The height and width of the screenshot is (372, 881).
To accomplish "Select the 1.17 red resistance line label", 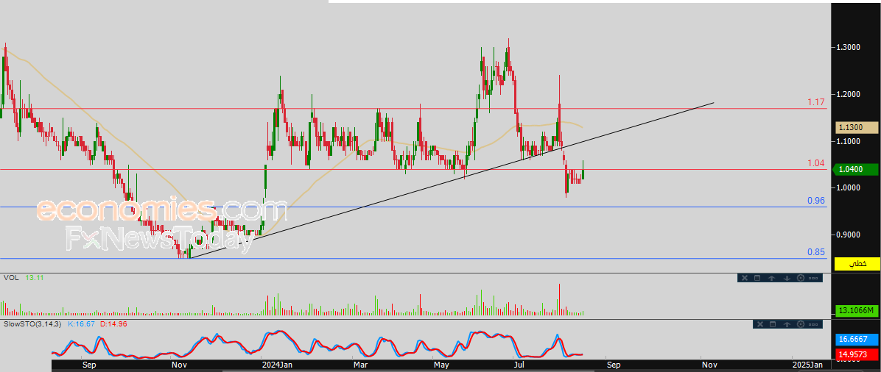I will (x=815, y=102).
